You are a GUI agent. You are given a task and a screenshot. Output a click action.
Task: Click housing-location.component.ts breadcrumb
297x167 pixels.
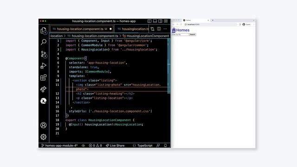pyautogui.click(x=93, y=36)
